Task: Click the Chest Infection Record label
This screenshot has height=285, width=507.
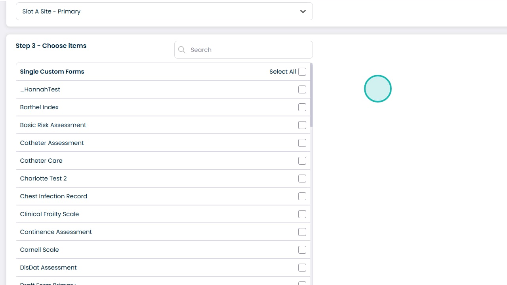Action: [x=53, y=196]
